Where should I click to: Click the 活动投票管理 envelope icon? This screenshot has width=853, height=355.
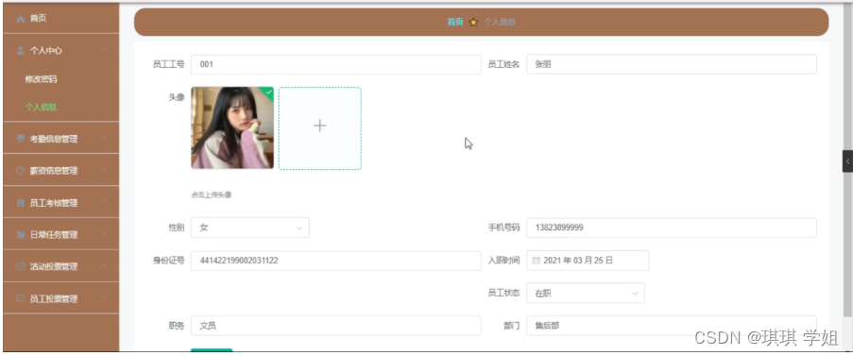coord(21,266)
